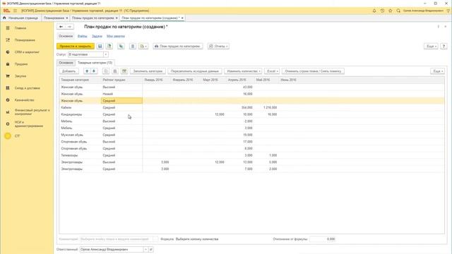Expand the Отчеты dropdown button
452x254 pixels.
coord(218,46)
